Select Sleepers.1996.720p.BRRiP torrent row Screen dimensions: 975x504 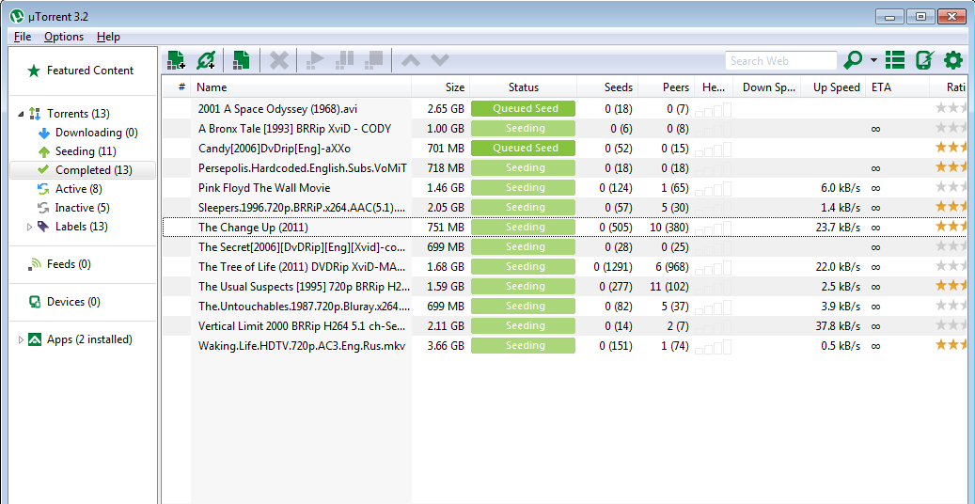(564, 207)
